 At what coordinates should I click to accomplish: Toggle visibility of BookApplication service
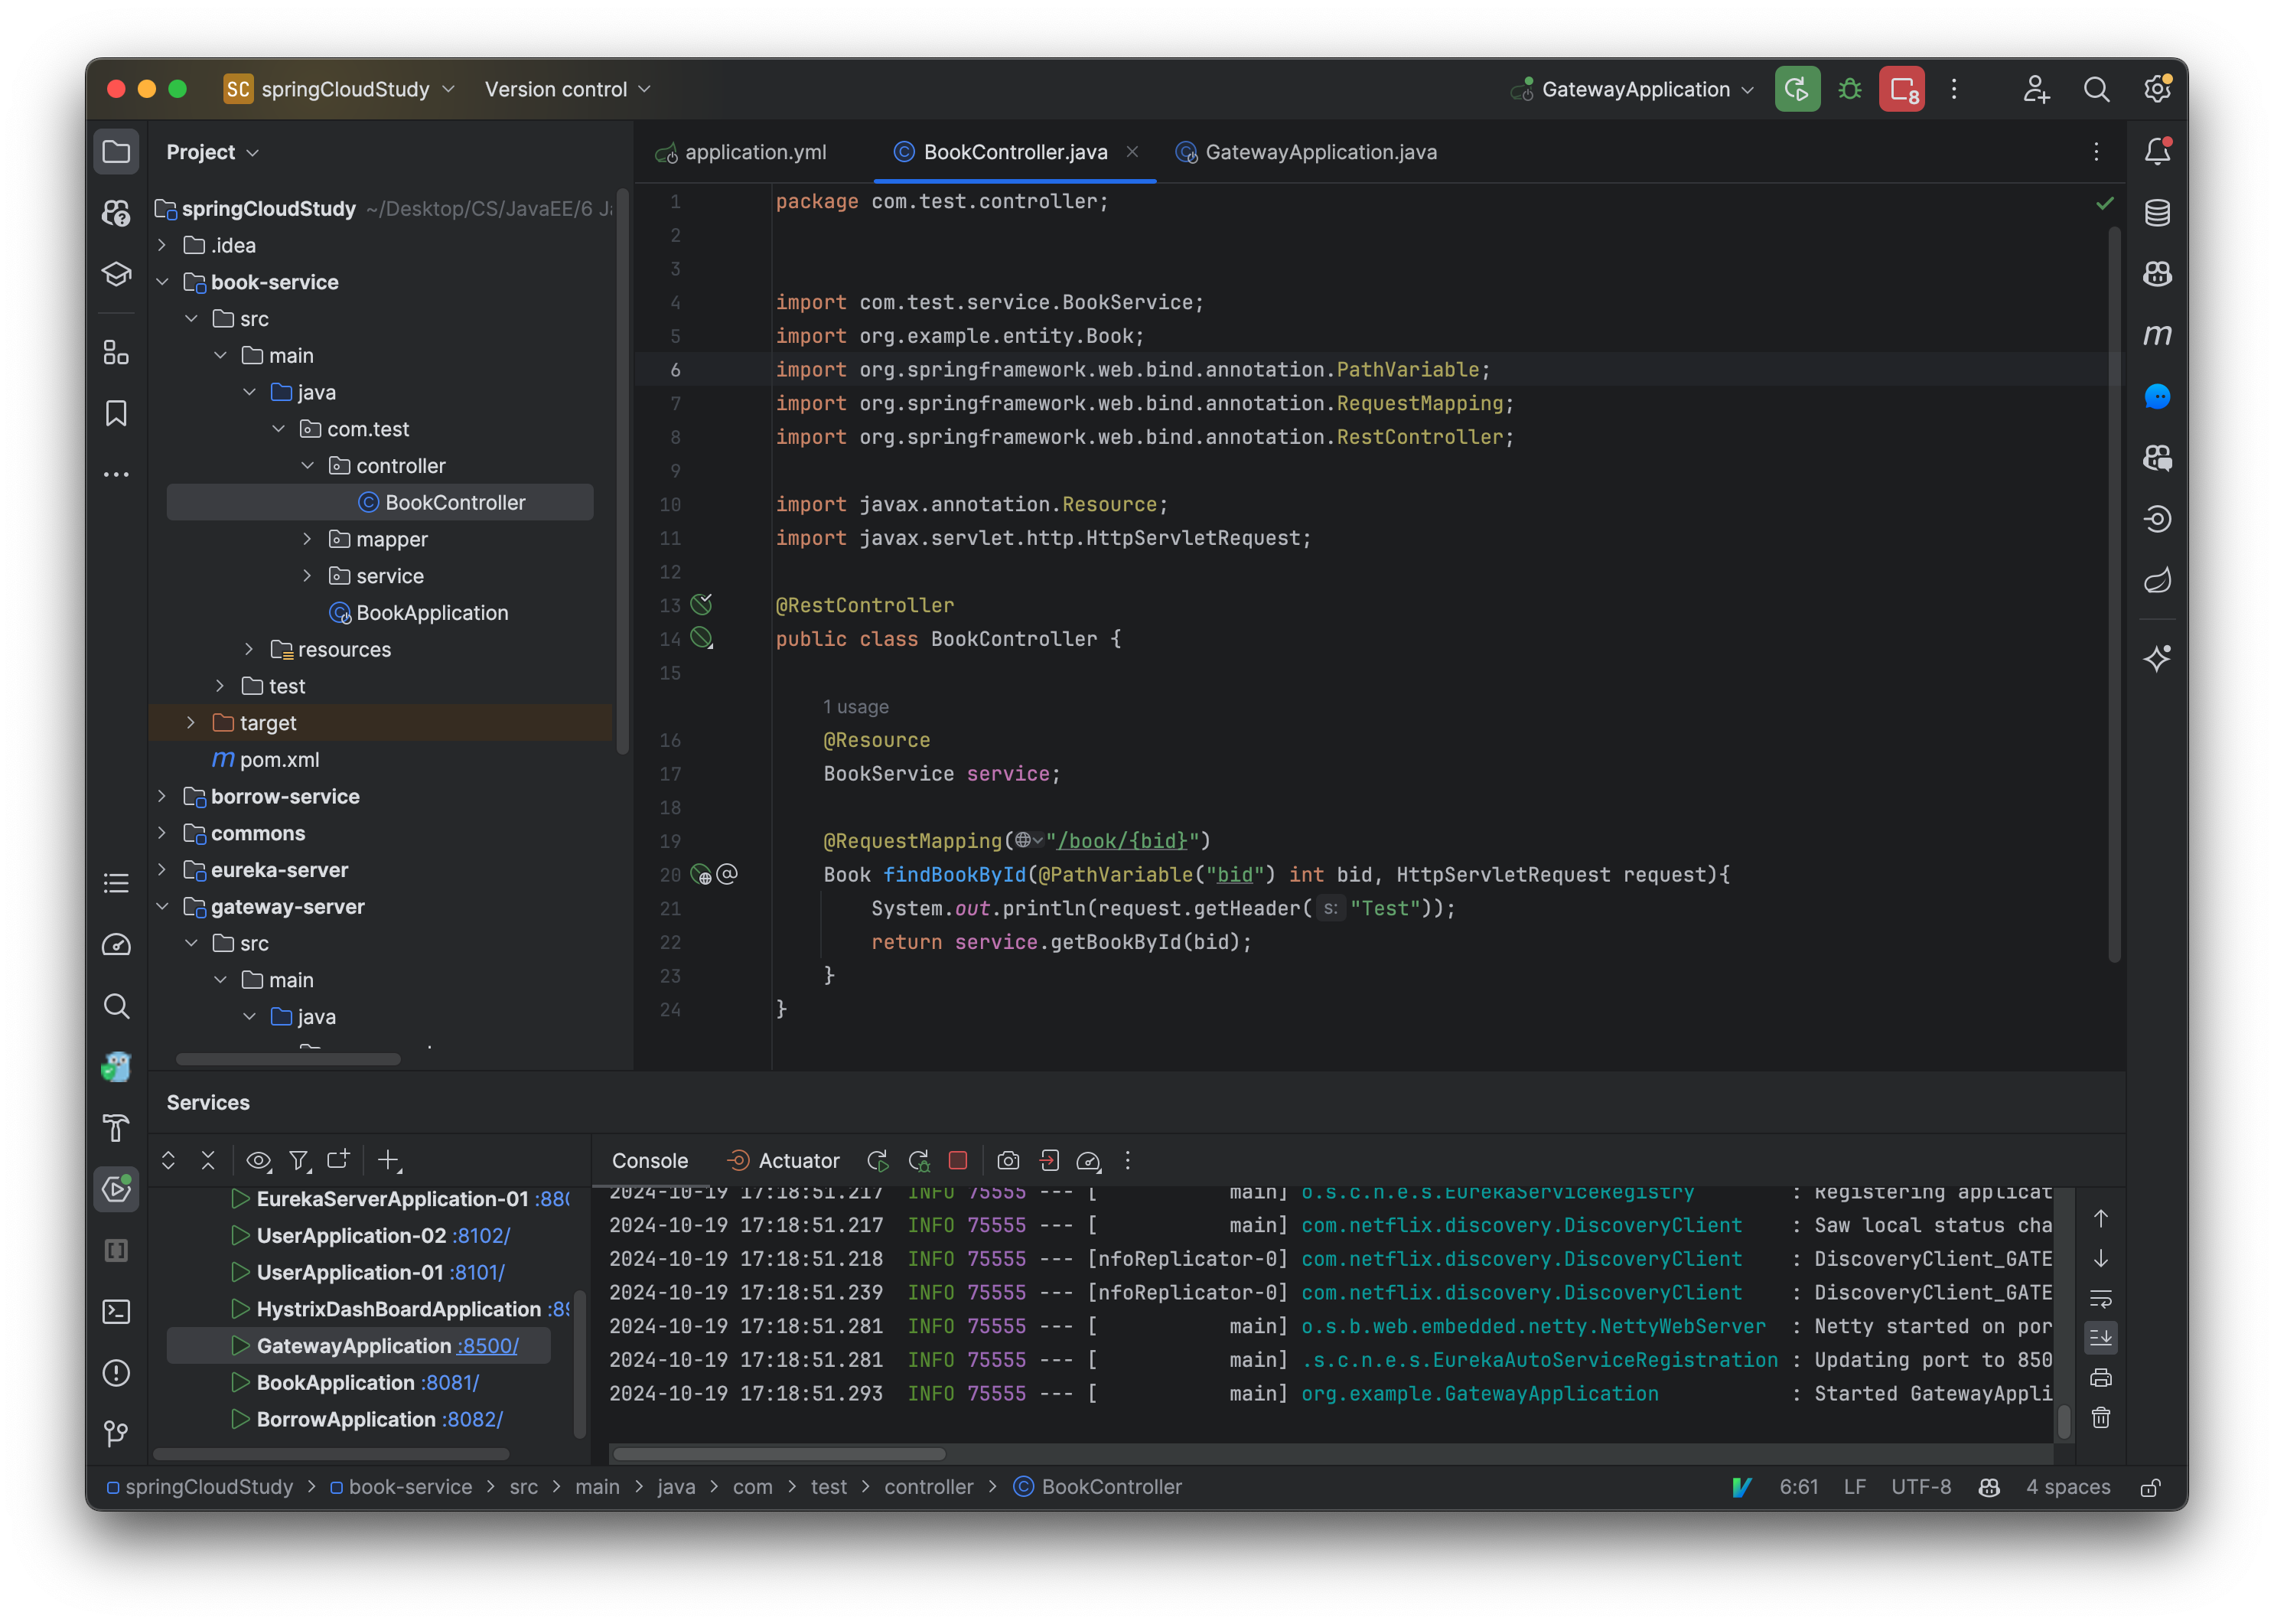(x=237, y=1381)
